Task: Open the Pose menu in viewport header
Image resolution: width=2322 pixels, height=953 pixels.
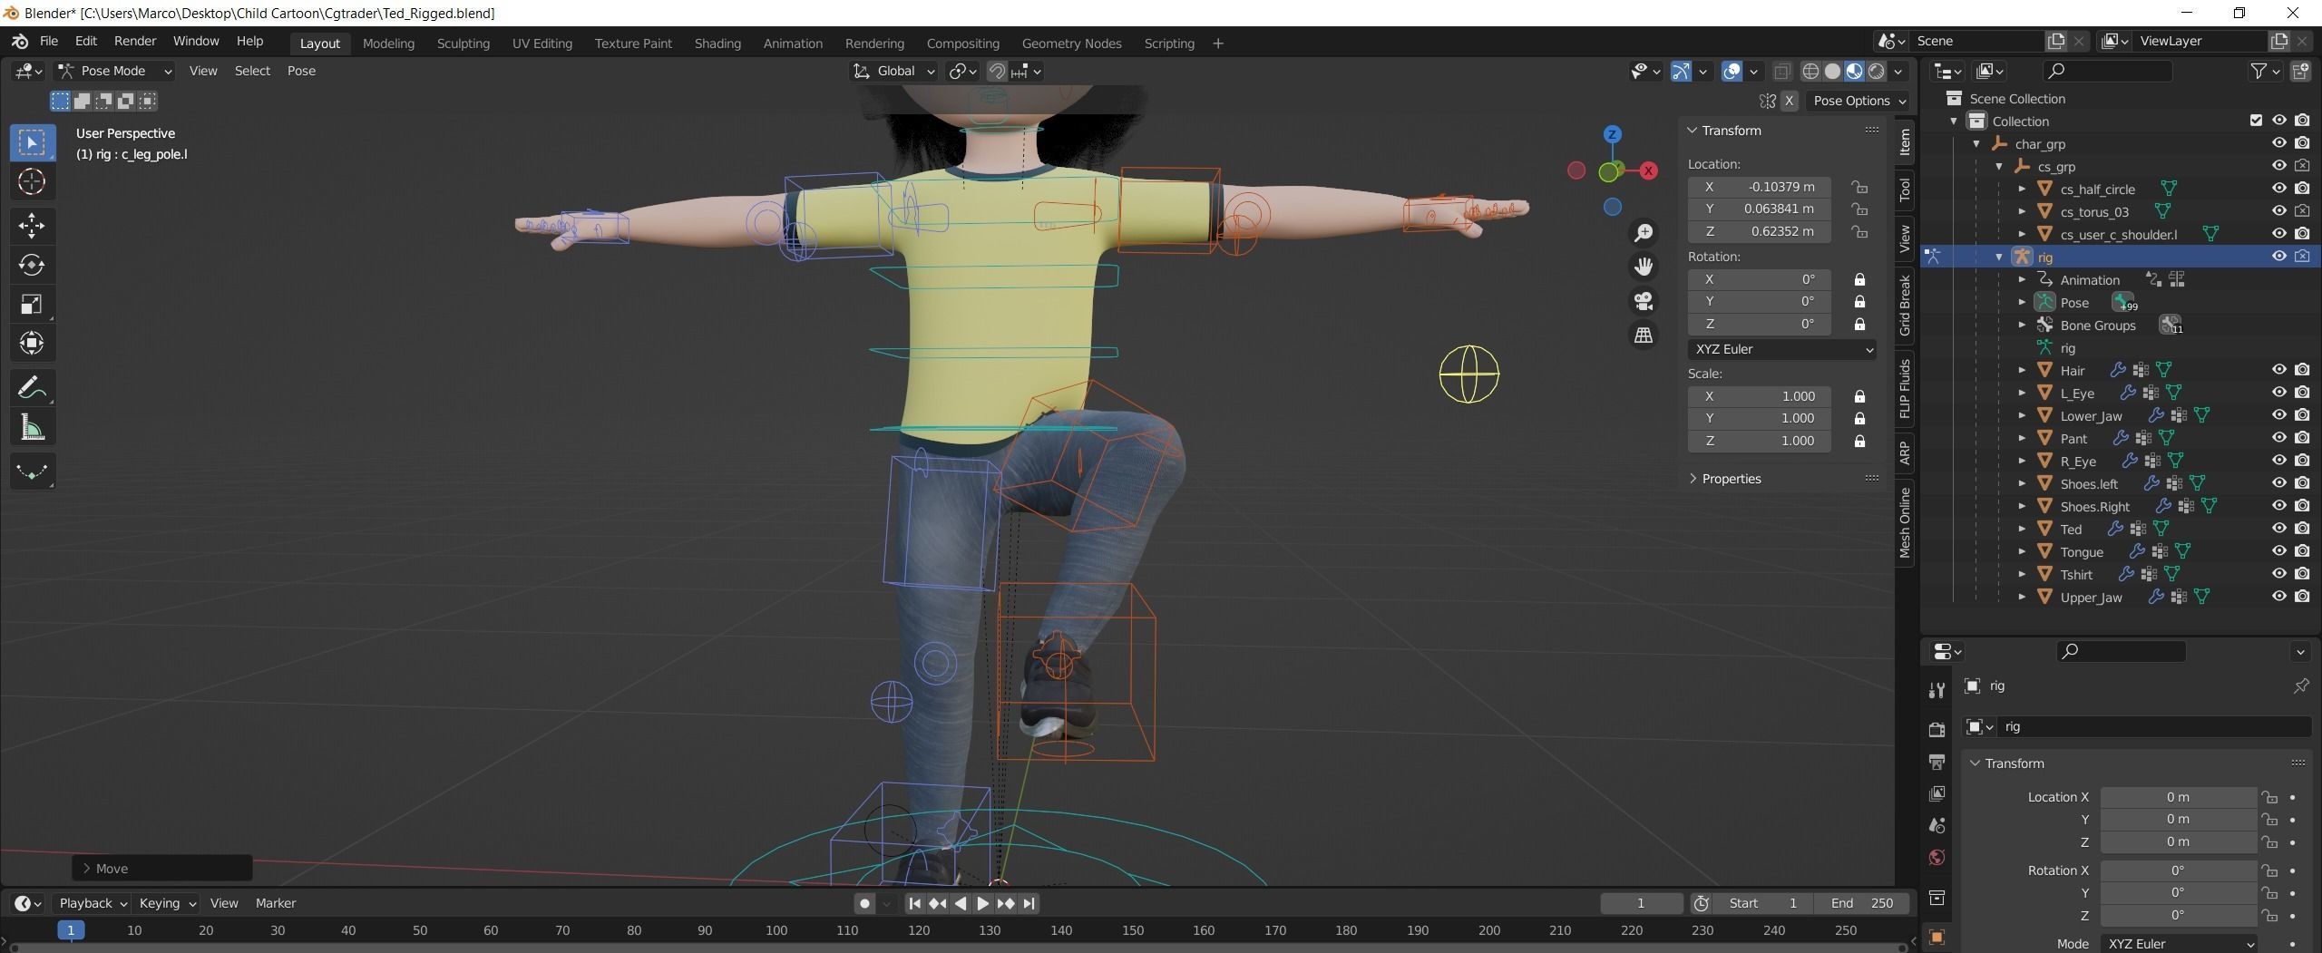Action: tap(301, 71)
